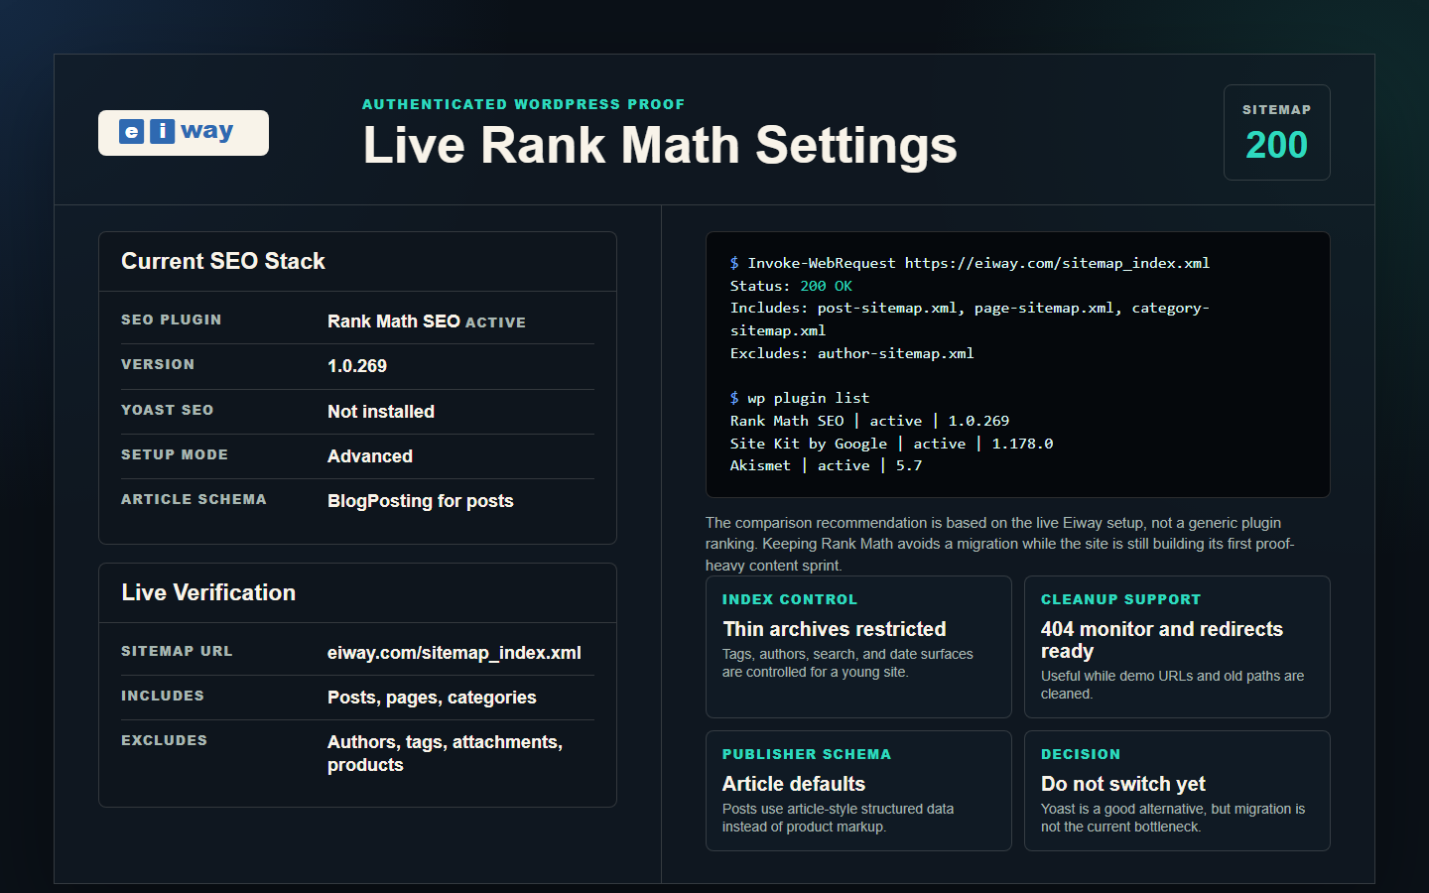Click the 'Advanced' setup mode value
The image size is (1429, 893).
click(370, 456)
